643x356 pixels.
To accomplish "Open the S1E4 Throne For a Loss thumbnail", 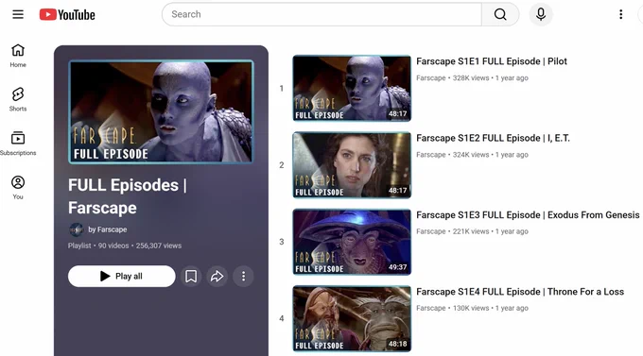I will (352, 318).
